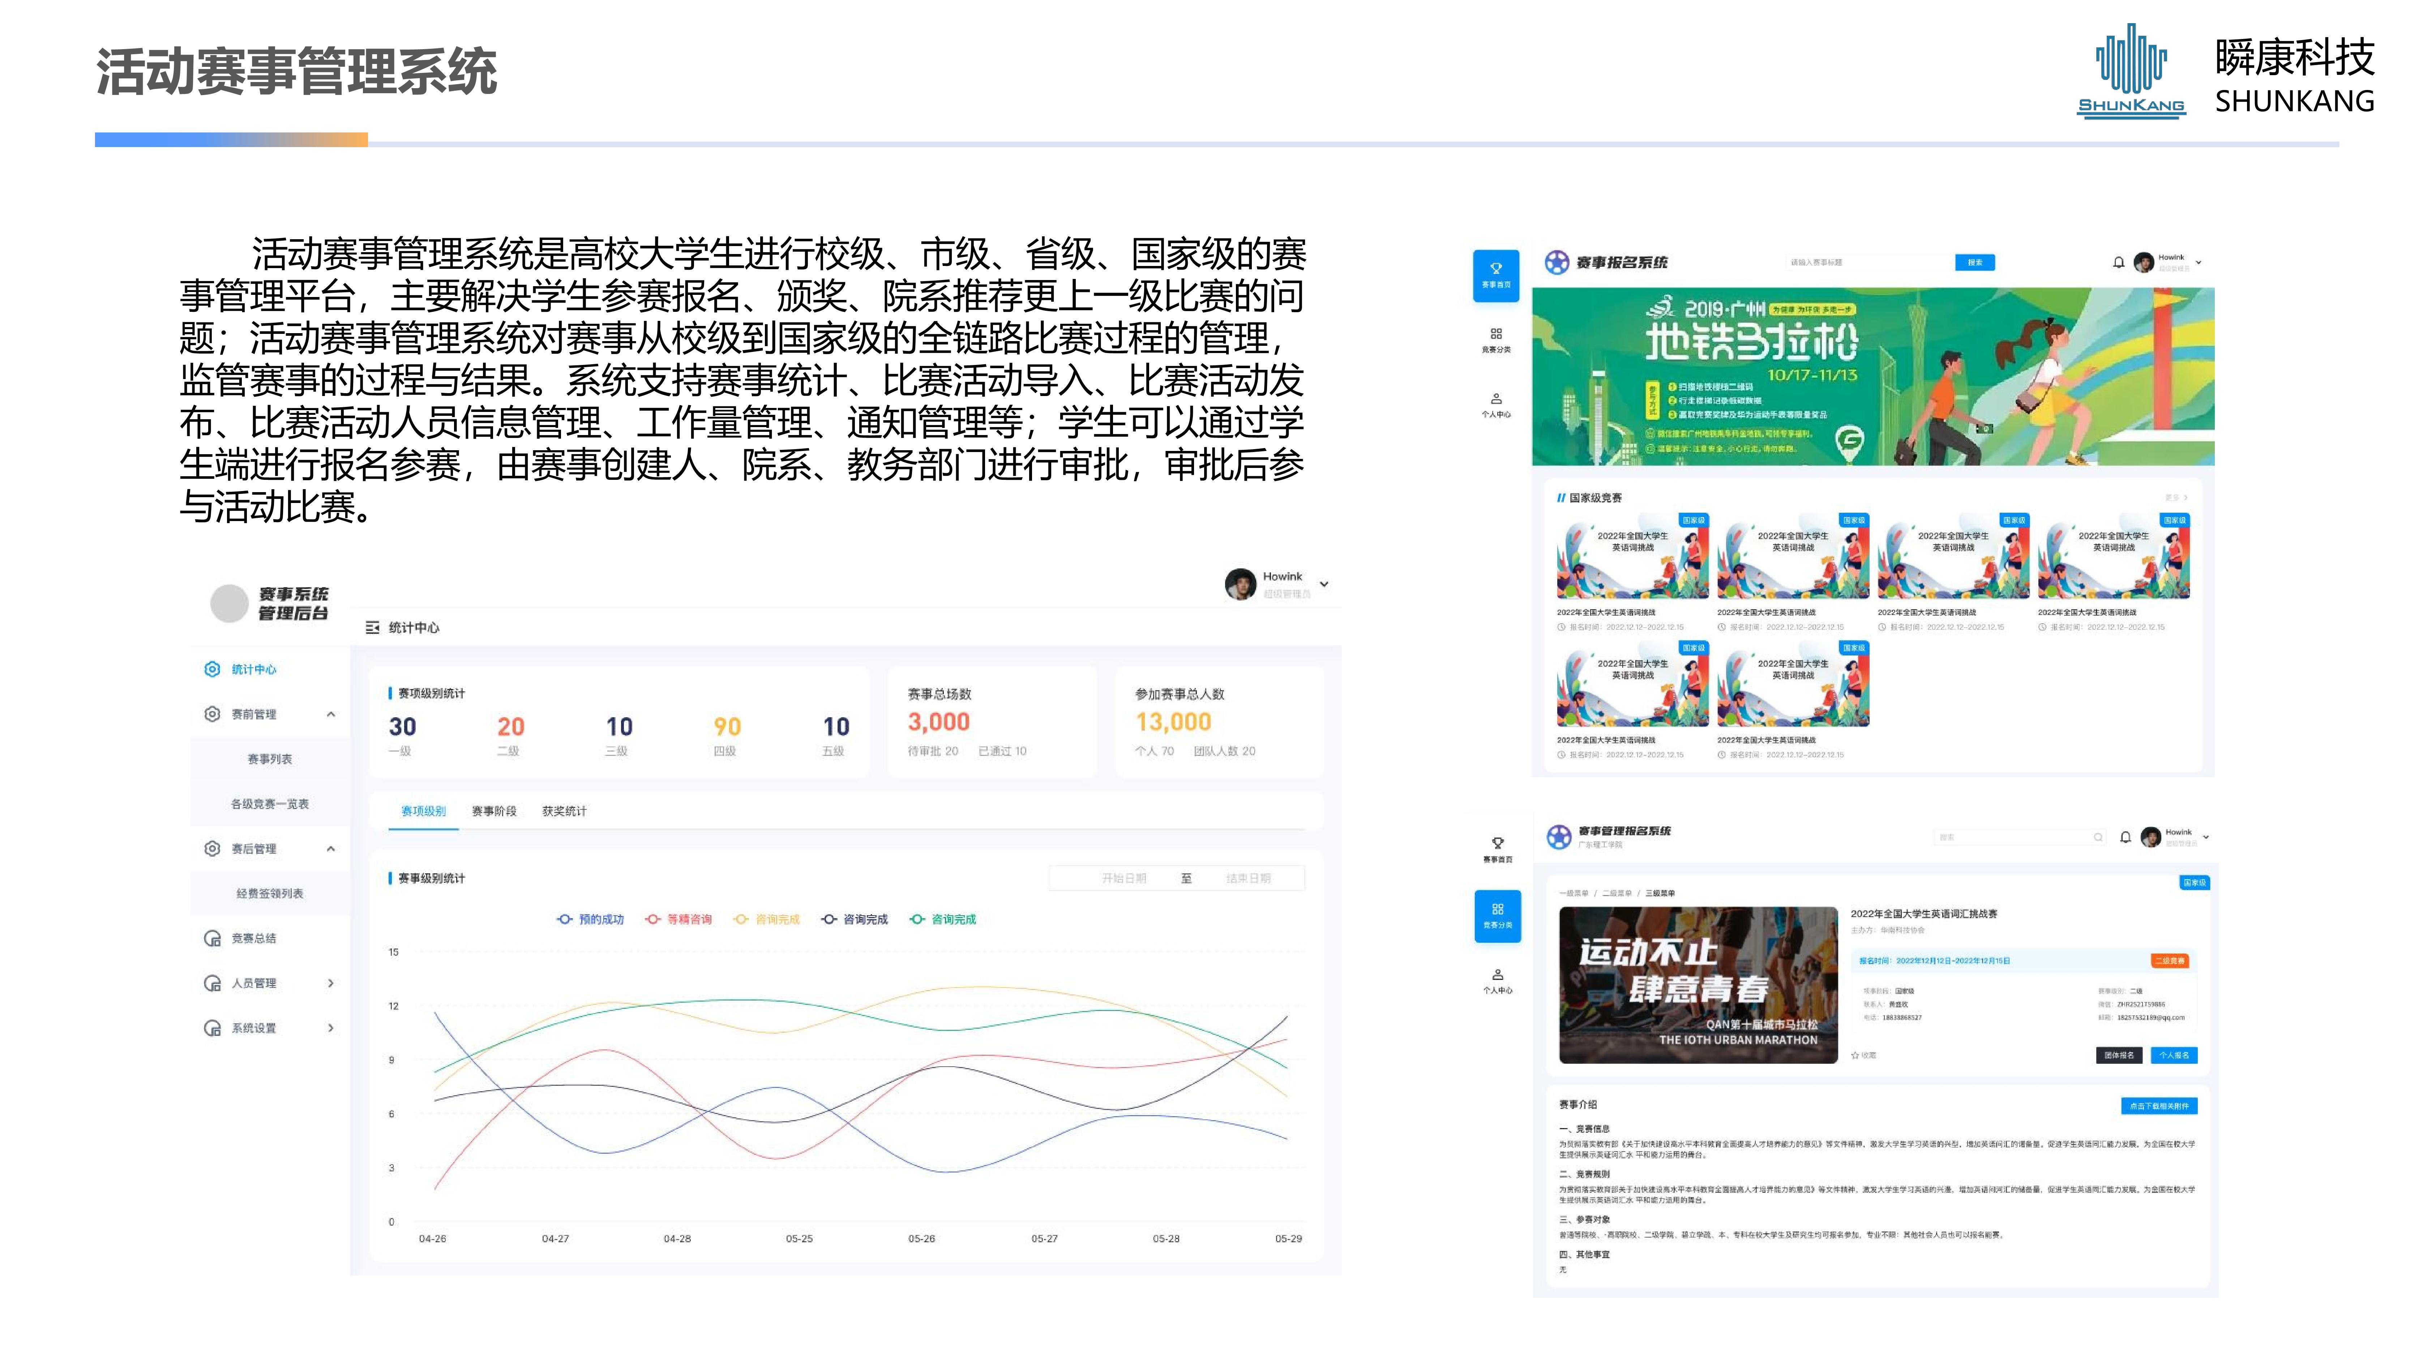
Task: Click the blue 个人报名 button
Action: (x=2174, y=1056)
